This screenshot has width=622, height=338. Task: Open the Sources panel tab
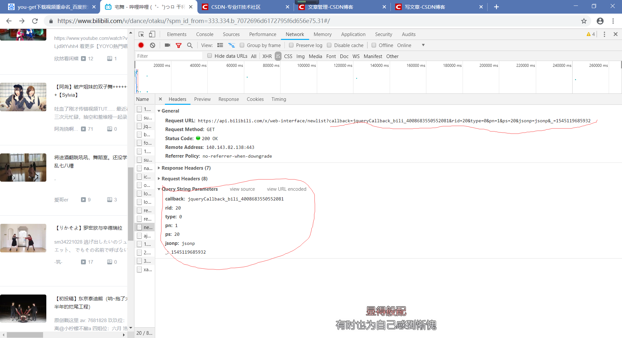pos(231,34)
